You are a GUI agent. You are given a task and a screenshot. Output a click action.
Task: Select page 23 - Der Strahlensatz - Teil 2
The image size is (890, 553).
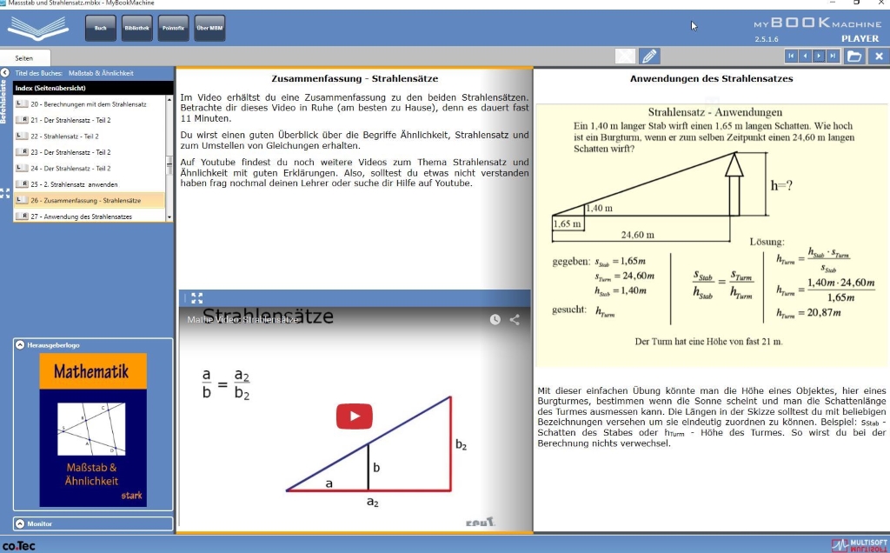click(90, 152)
